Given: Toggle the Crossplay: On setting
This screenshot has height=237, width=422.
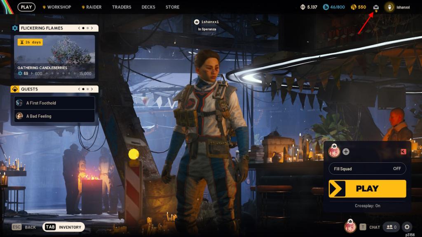Looking at the screenshot, I should tap(367, 206).
